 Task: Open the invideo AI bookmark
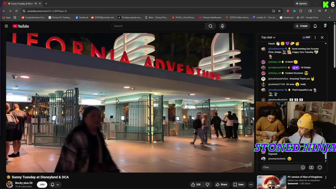click(x=264, y=18)
